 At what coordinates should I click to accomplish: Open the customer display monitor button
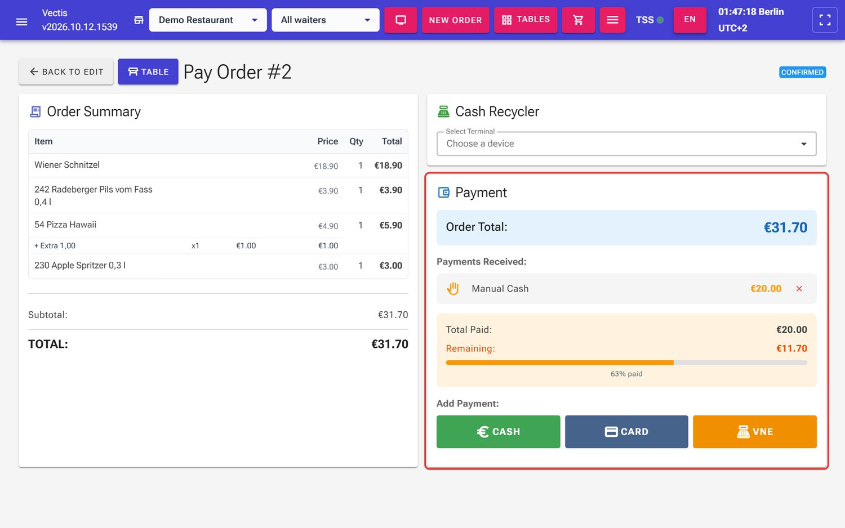(401, 20)
